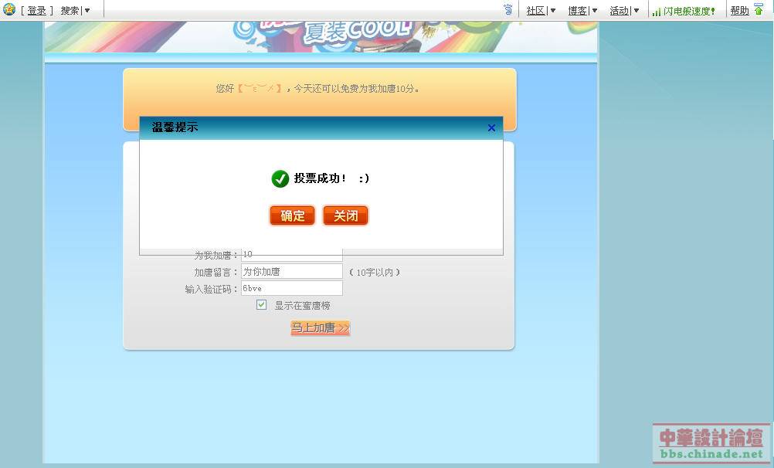Toggle the 显示在蜜糖榜 checkbox
The image size is (774, 468).
click(x=262, y=305)
